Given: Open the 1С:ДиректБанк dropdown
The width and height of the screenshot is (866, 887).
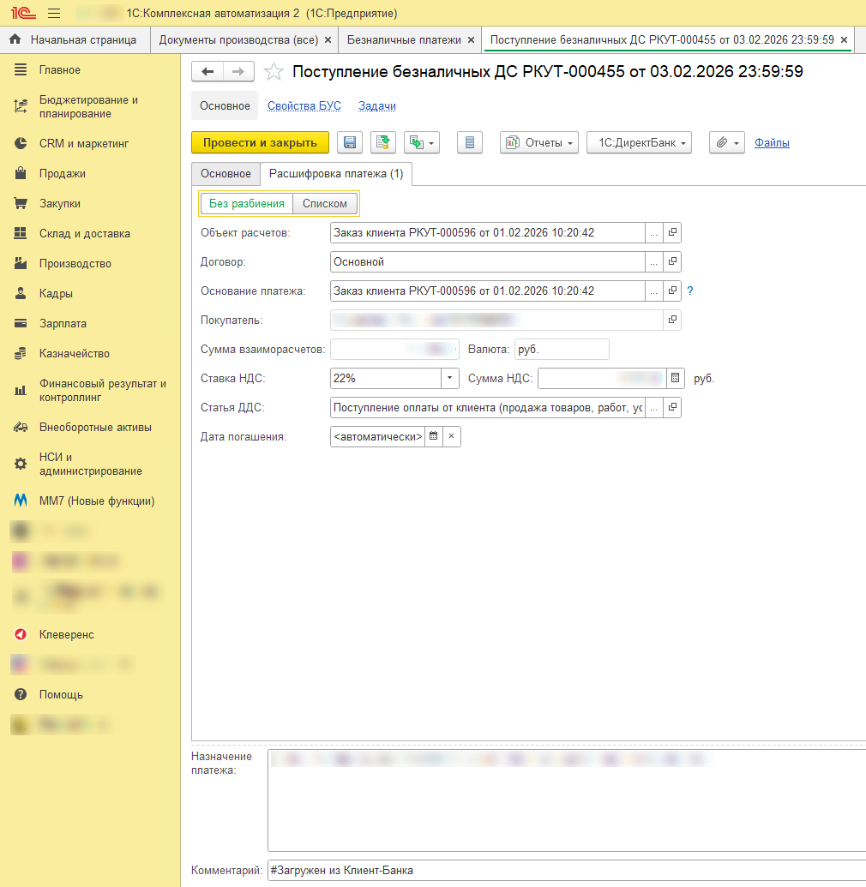Looking at the screenshot, I should click(x=639, y=142).
